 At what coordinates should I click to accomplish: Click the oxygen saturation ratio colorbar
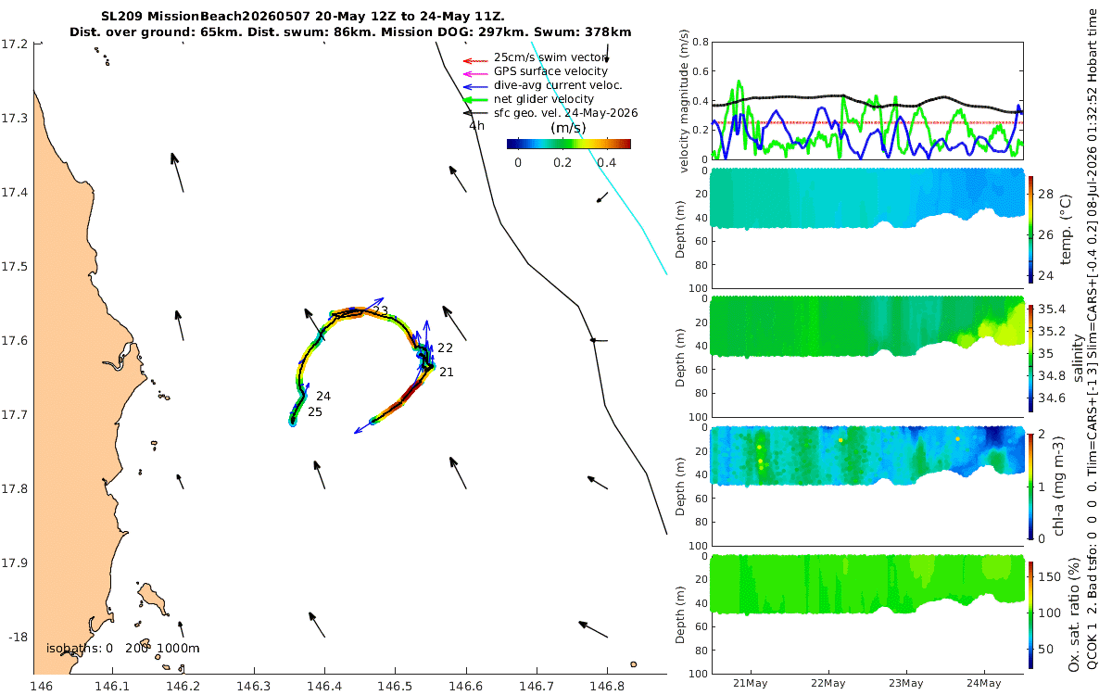click(x=1030, y=614)
